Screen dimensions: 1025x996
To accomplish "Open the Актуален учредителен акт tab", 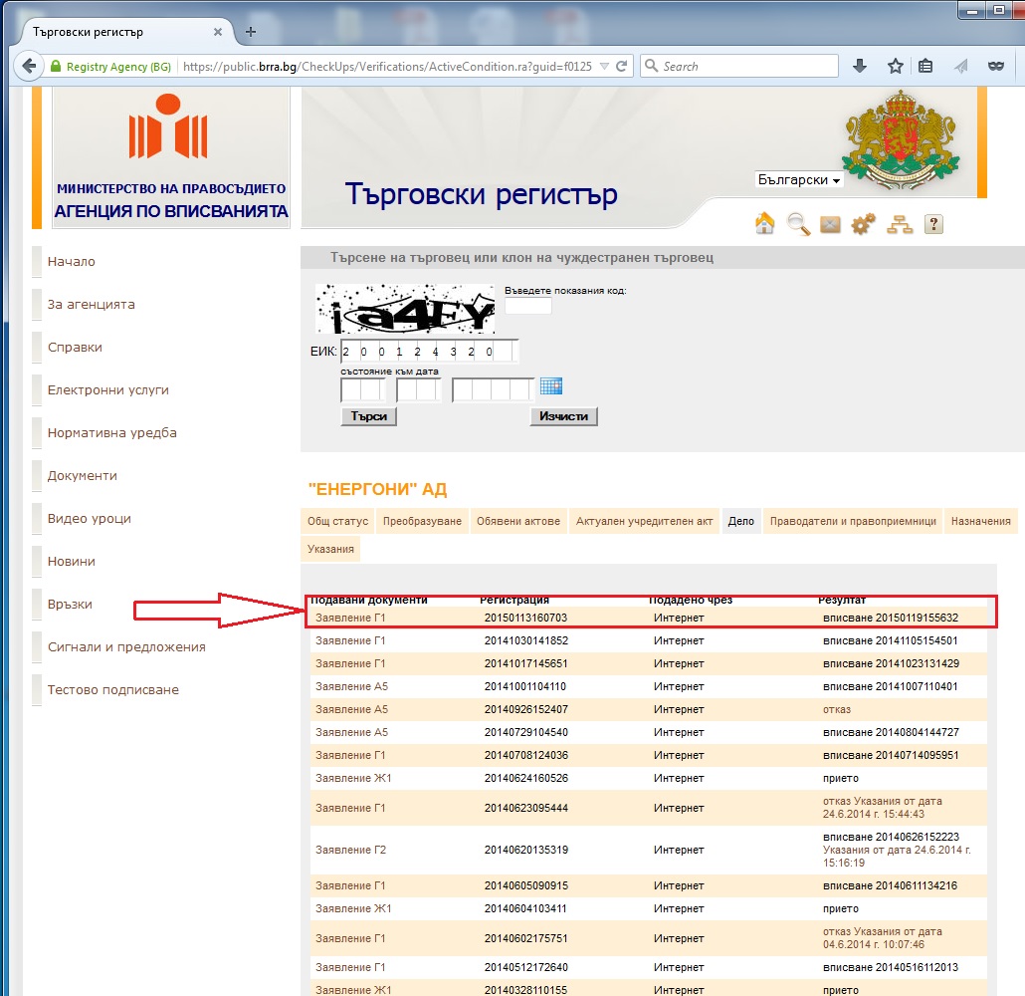I will [x=645, y=521].
